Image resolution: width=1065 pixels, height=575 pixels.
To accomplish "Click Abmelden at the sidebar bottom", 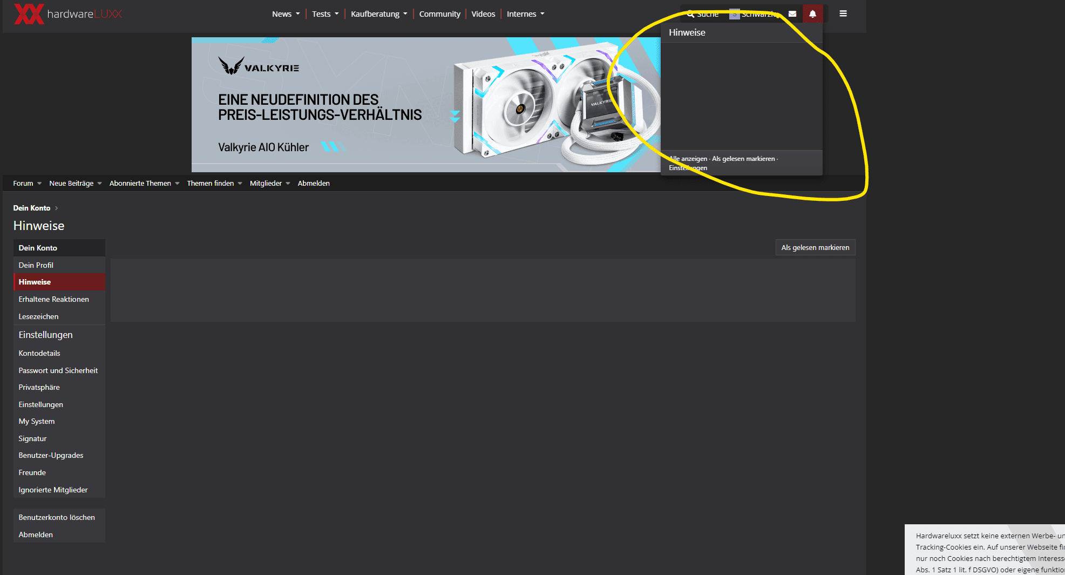I will click(x=59, y=535).
